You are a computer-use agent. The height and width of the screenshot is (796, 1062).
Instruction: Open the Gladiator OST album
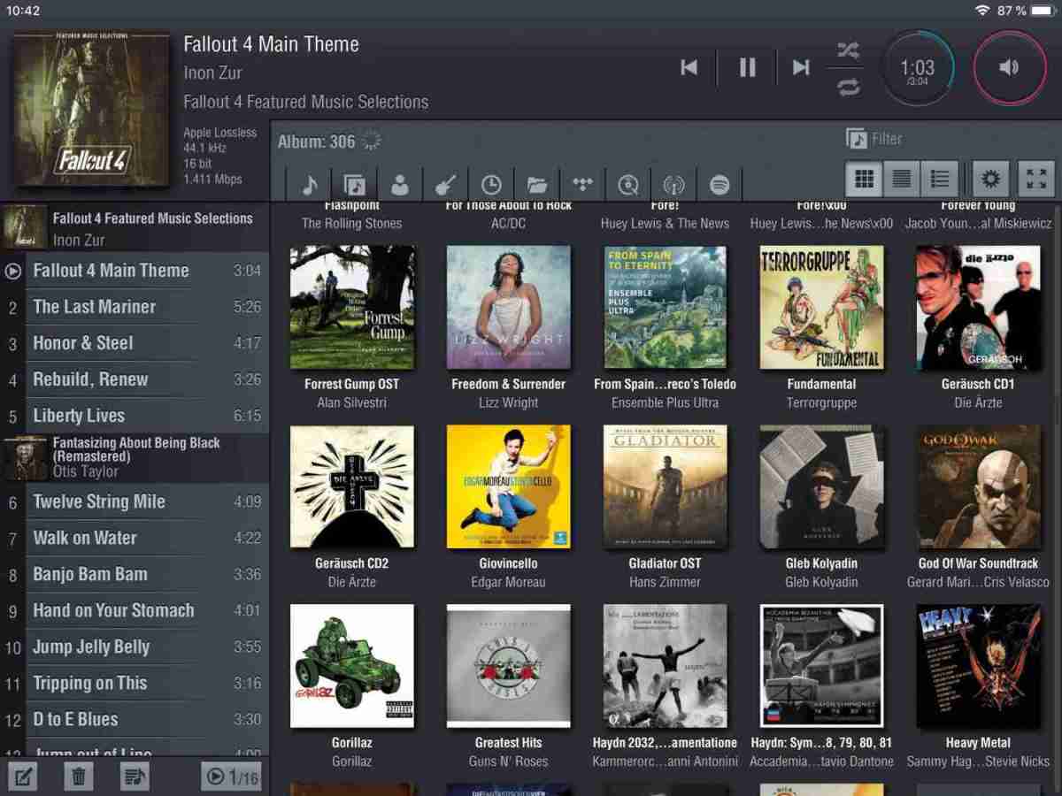tap(665, 486)
